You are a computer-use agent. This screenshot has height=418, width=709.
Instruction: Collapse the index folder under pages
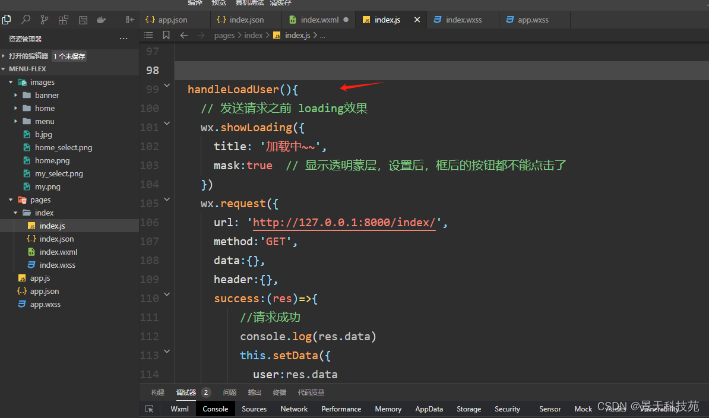point(16,213)
